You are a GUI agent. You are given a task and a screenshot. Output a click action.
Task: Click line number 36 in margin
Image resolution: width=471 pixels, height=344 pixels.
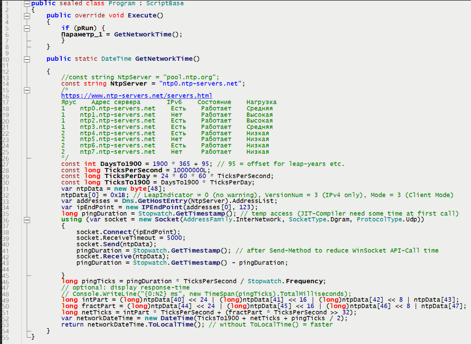click(6, 219)
